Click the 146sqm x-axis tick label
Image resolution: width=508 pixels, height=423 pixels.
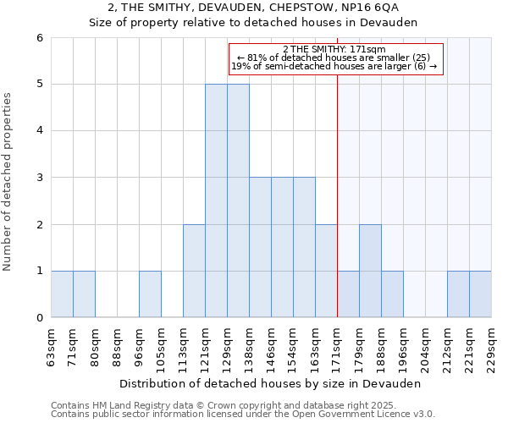271,351
